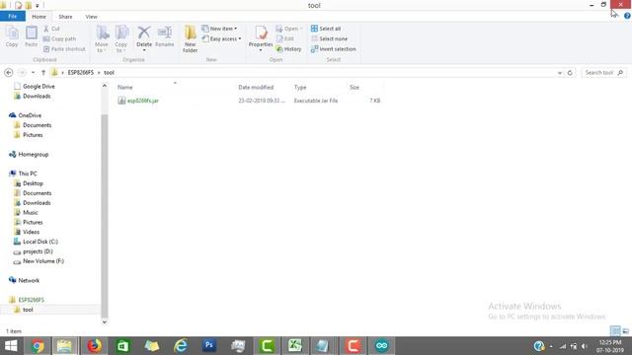Select Google Drive in navigation pane

click(35, 86)
